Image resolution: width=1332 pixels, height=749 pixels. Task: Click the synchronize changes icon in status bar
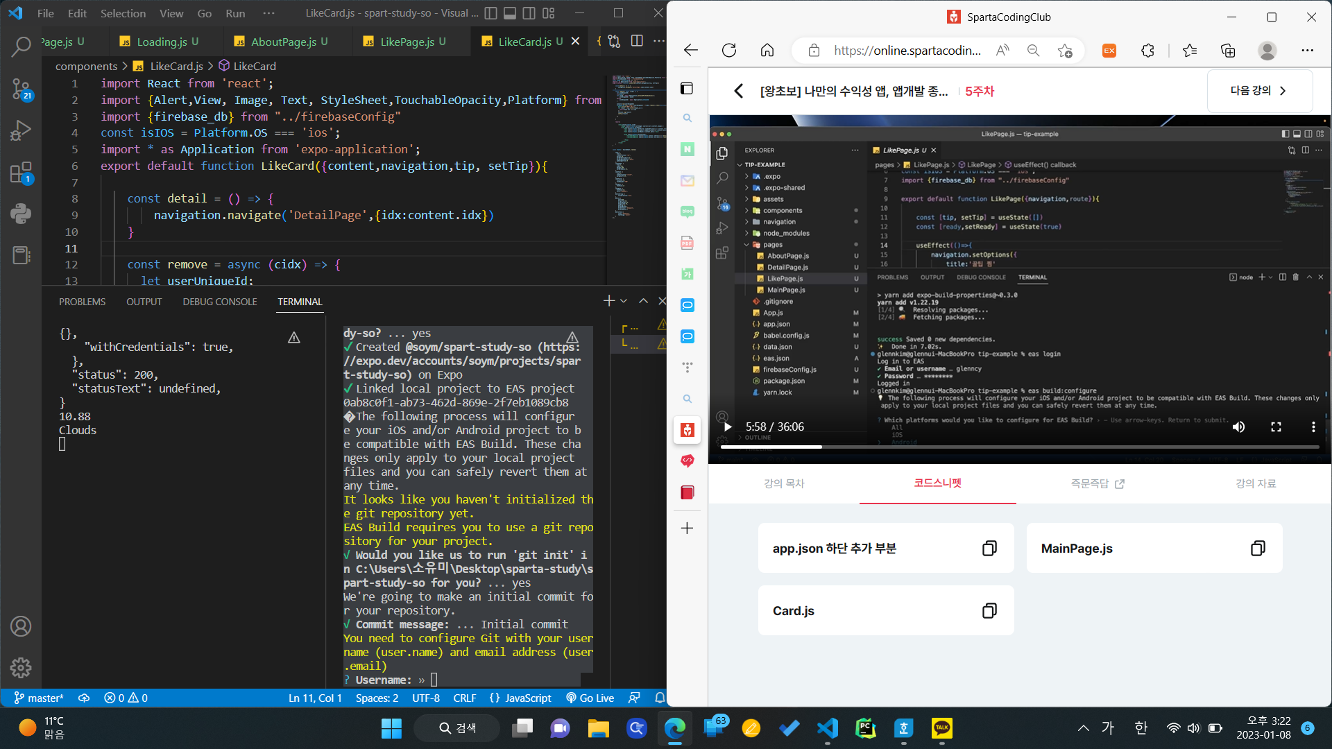point(84,698)
